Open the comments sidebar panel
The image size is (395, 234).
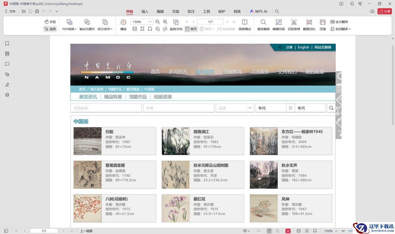coord(7,64)
